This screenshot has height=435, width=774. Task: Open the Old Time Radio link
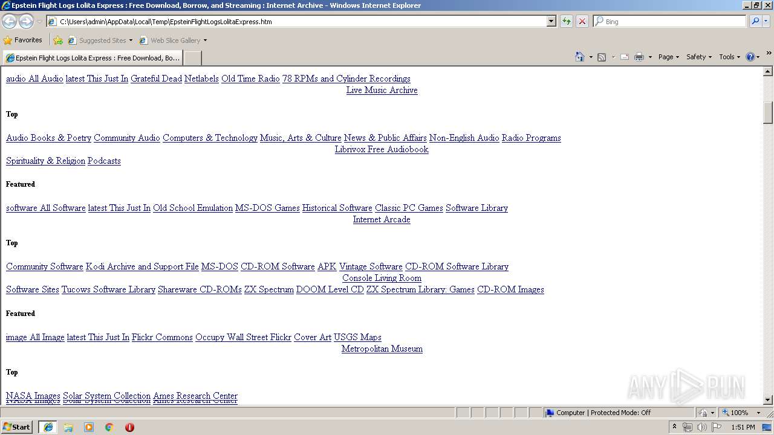[250, 79]
